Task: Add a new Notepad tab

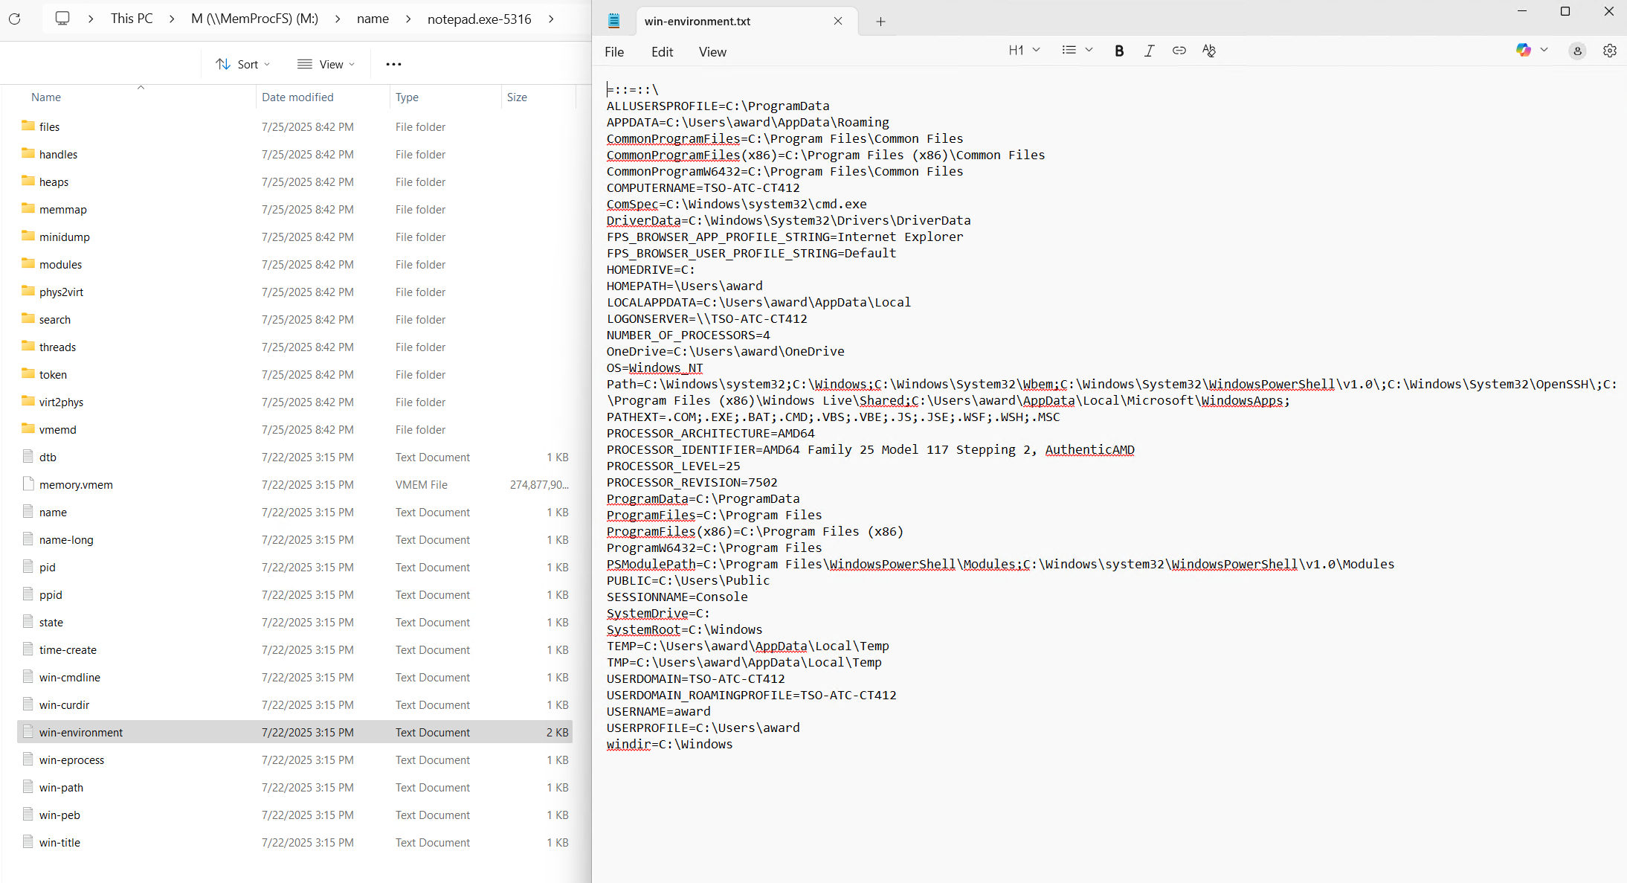Action: pyautogui.click(x=880, y=22)
